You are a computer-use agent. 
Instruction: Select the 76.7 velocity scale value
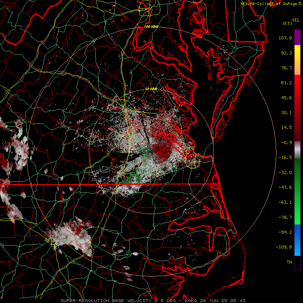(x=287, y=68)
